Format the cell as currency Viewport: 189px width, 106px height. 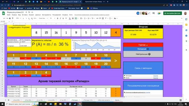[x=23, y=18]
